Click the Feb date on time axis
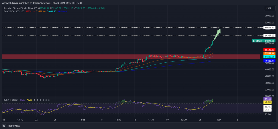 coord(83,119)
